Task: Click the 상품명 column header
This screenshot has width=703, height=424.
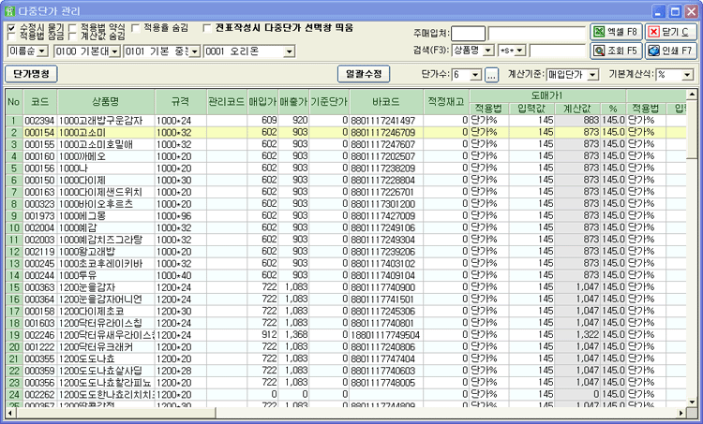Action: [x=106, y=102]
